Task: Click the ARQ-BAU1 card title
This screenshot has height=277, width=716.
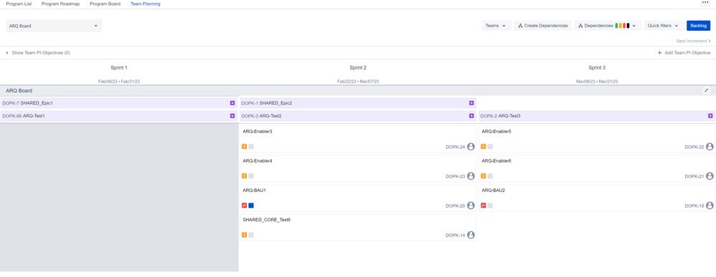Action: click(255, 190)
